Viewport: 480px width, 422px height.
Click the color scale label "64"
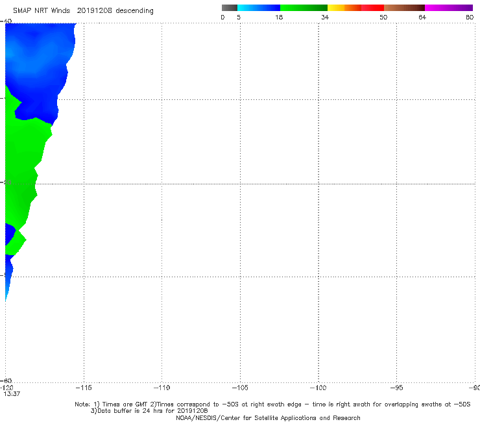coord(422,17)
